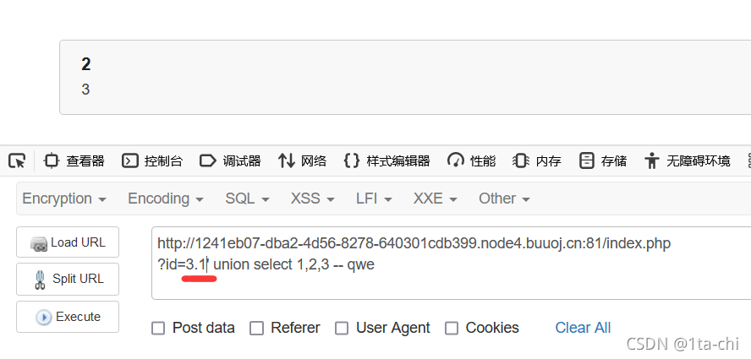Open the Inspector (查看器) panel
The height and width of the screenshot is (359, 751).
click(x=74, y=160)
